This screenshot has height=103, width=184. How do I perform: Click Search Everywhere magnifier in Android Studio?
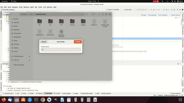[178, 9]
